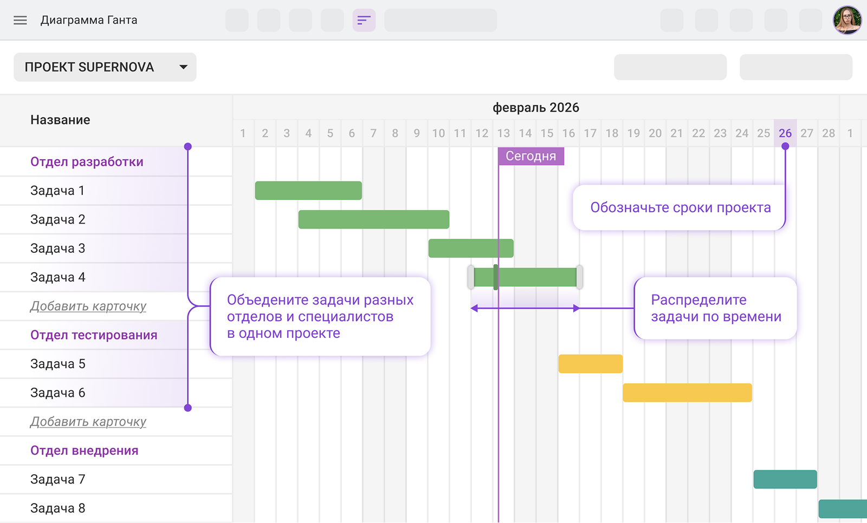Select Задача 1 row in the list
Image resolution: width=867 pixels, height=523 pixels.
click(57, 191)
